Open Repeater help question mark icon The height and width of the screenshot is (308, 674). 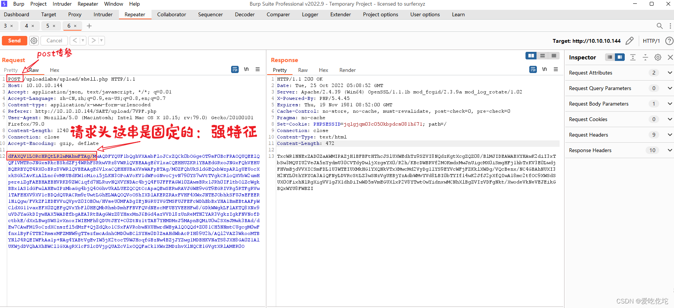[x=669, y=41]
